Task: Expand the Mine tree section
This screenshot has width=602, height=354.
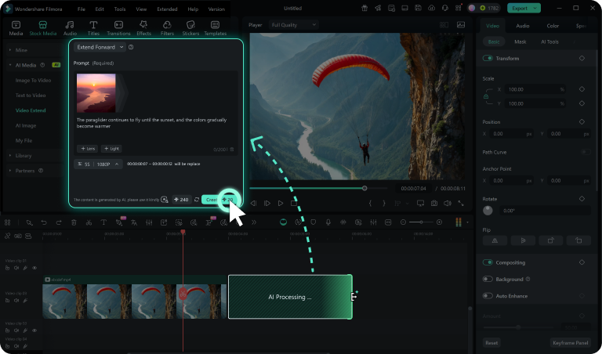Action: coord(10,50)
